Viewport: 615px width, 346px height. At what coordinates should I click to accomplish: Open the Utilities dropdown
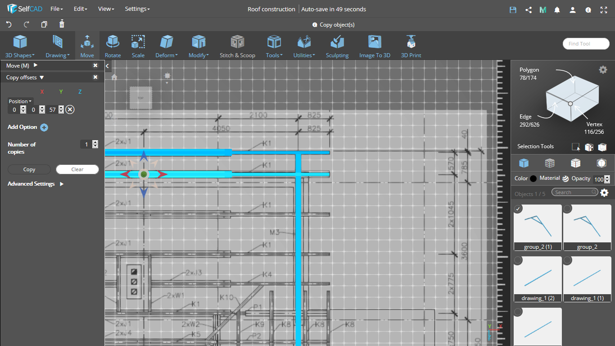[304, 46]
